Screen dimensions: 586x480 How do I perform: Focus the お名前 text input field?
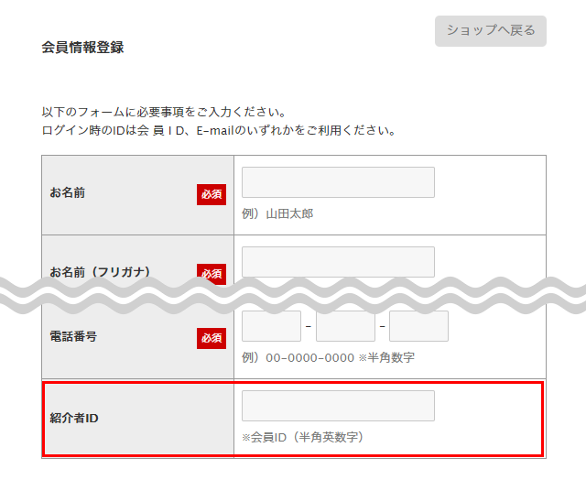click(338, 182)
